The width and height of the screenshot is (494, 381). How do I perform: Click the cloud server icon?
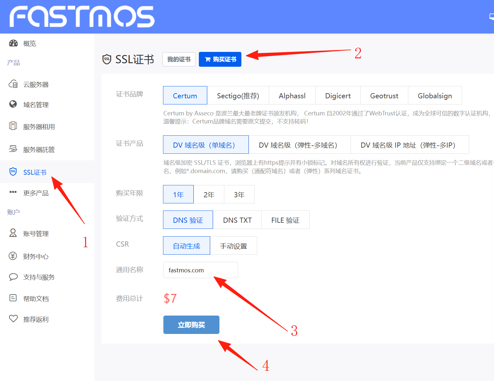coord(13,84)
